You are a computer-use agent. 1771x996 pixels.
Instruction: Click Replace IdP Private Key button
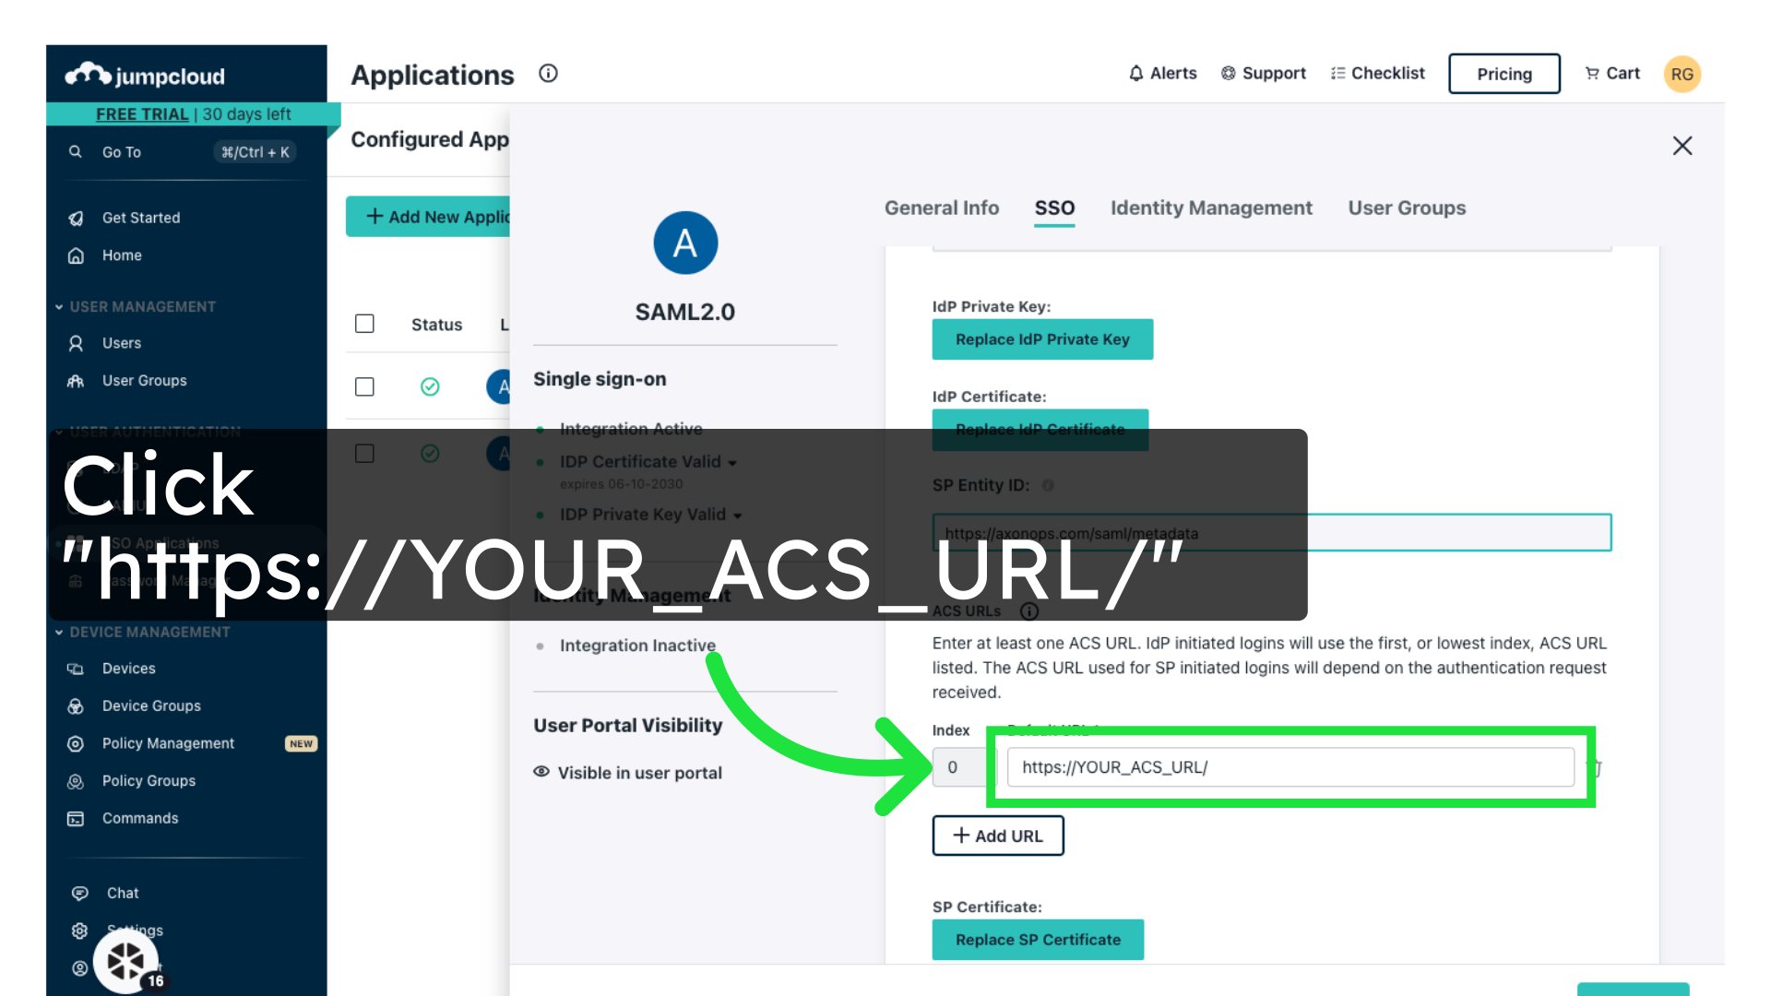point(1041,339)
